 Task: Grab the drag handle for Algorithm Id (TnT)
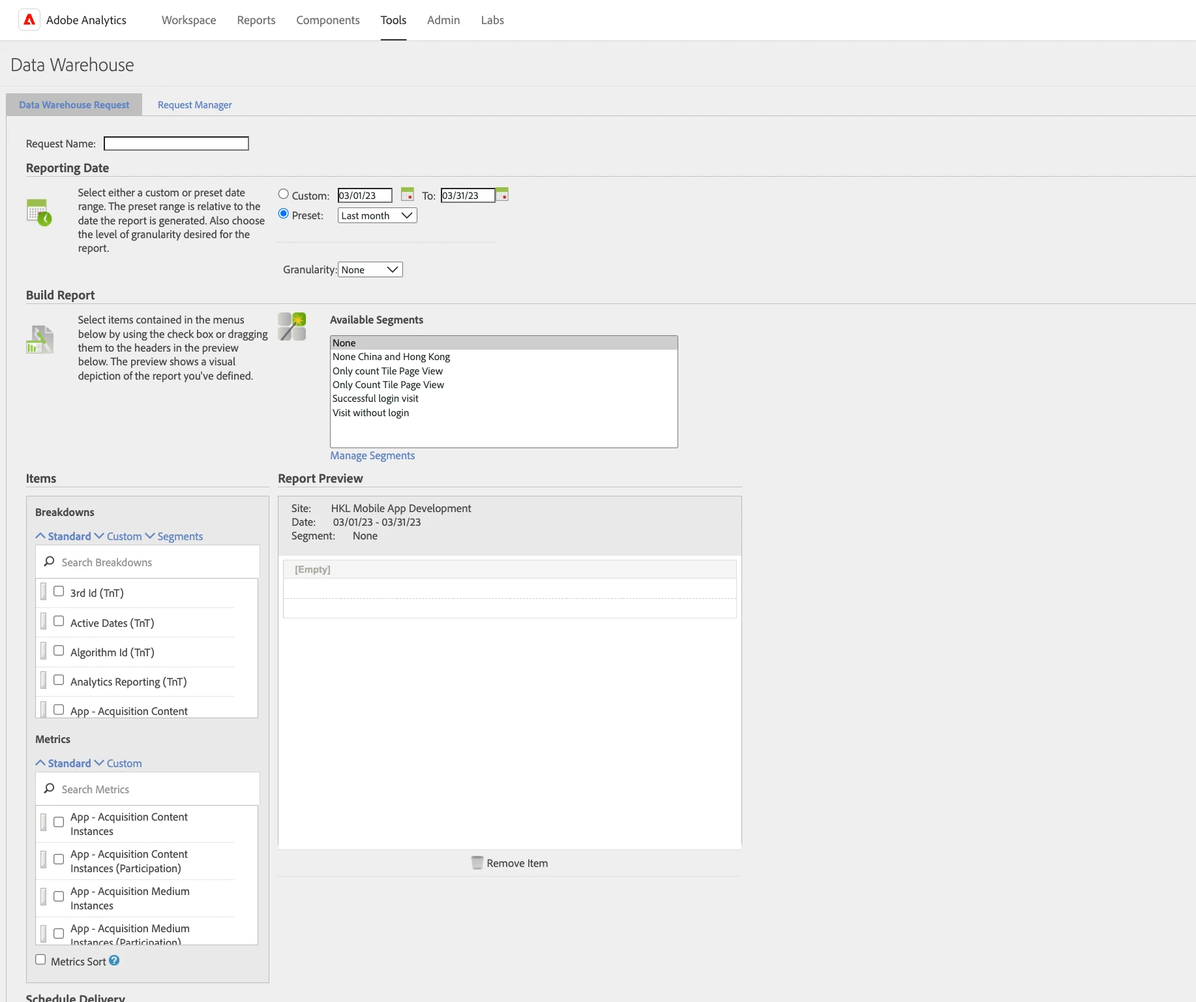(43, 650)
